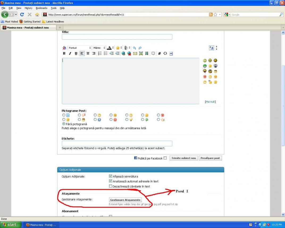The height and width of the screenshot is (228, 285).
Task: Open the text color picker dropdown
Action: point(113,48)
